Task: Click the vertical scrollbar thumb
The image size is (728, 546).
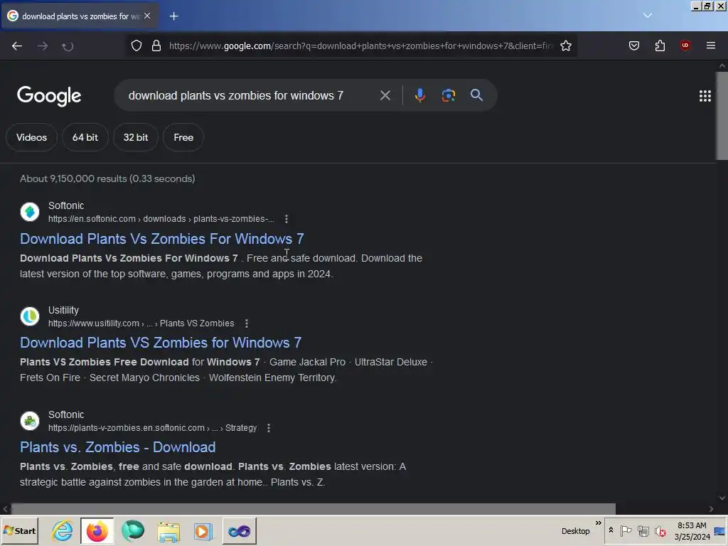Action: click(722, 116)
